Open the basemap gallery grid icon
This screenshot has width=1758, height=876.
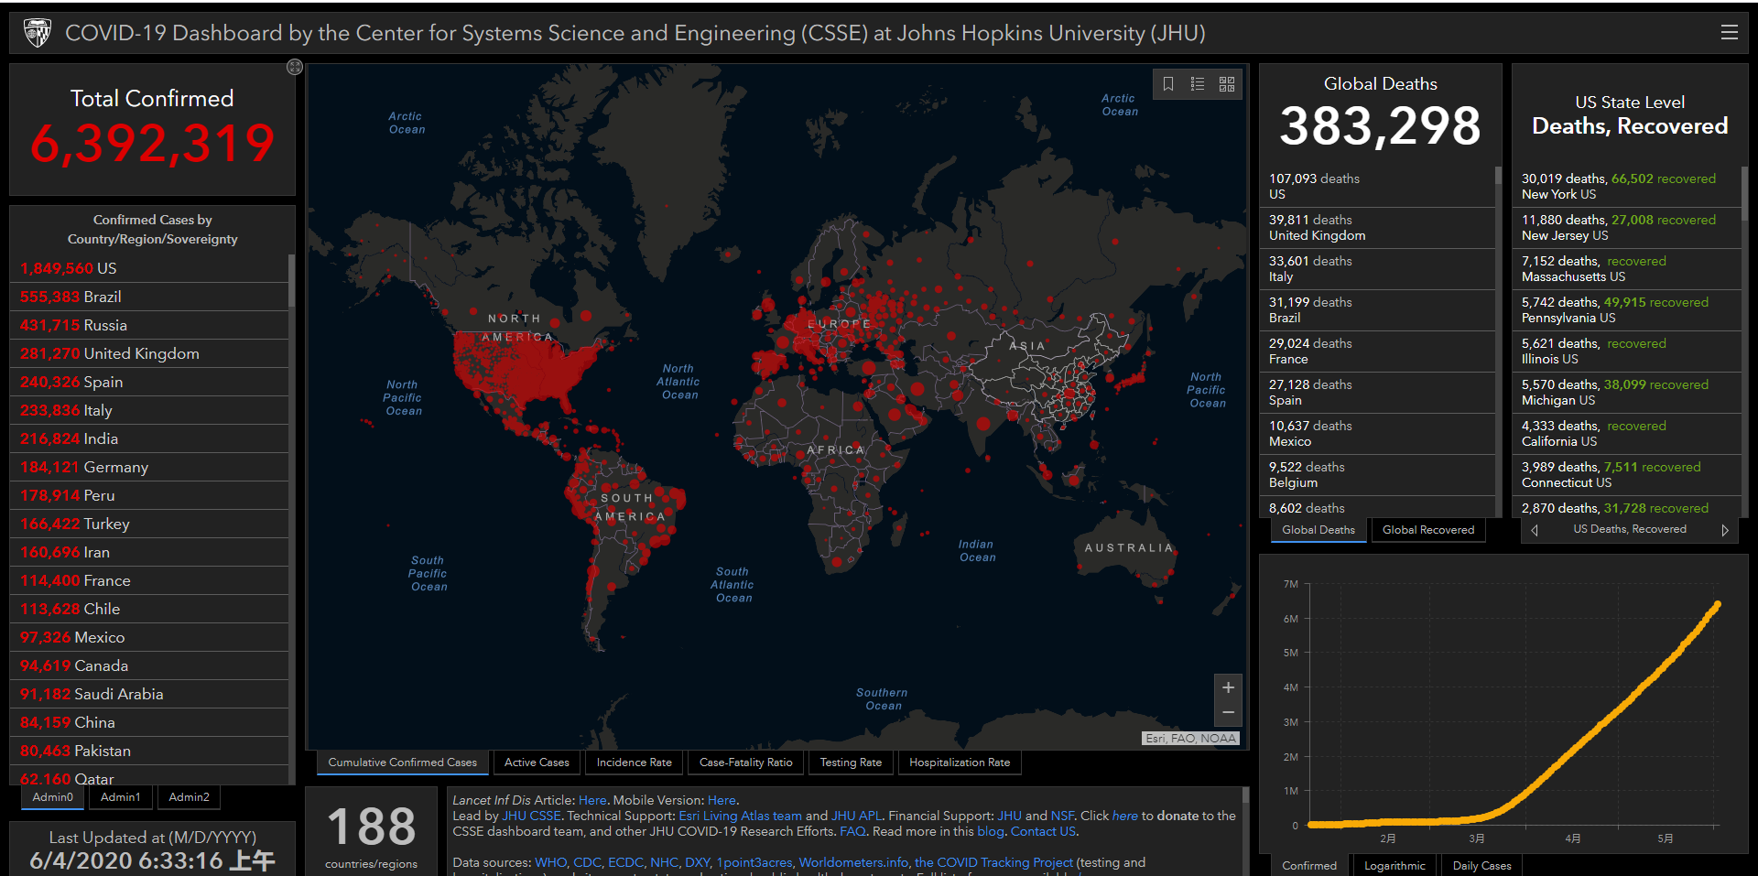pos(1227,84)
